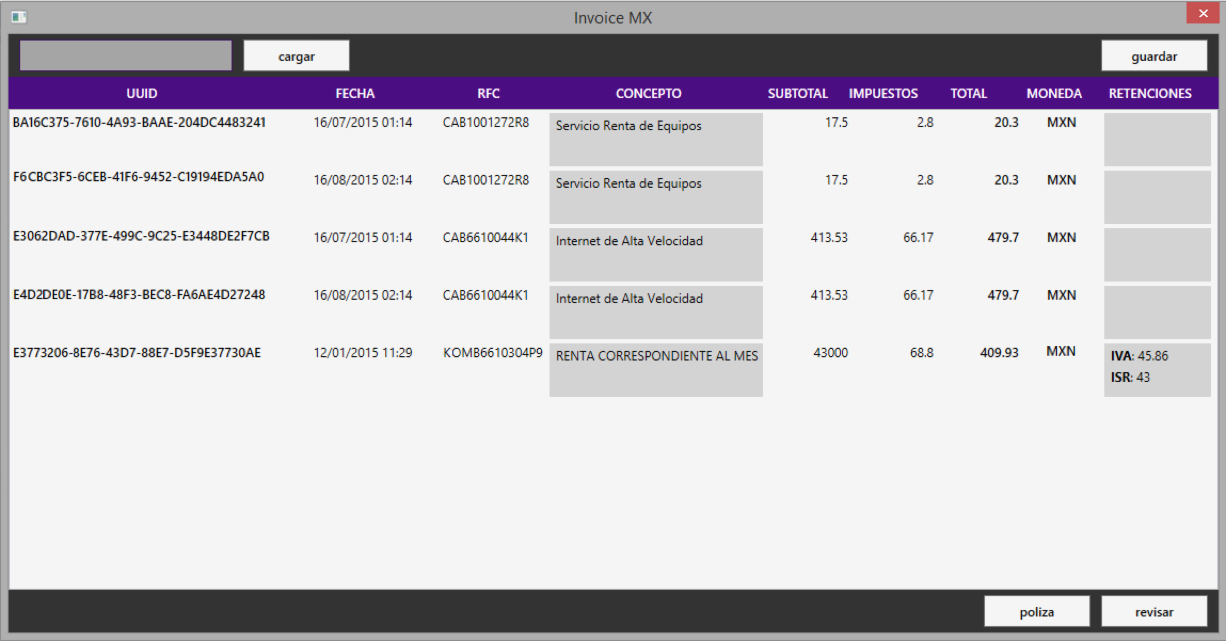The height and width of the screenshot is (641, 1226).
Task: Click RFC cell KOMB6610304P9
Action: pos(492,353)
